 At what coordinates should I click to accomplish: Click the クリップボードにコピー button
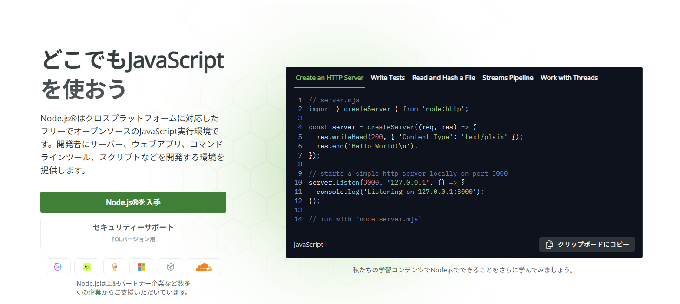[x=587, y=245]
